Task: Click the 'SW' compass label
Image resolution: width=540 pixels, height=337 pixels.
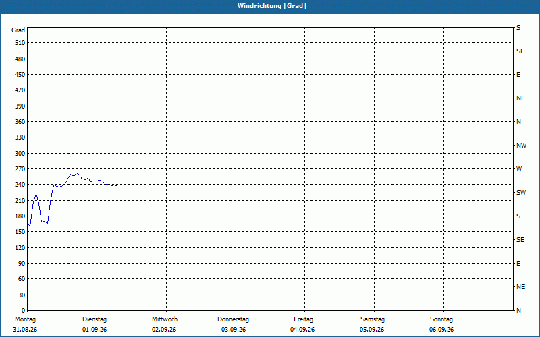Action: pos(521,193)
